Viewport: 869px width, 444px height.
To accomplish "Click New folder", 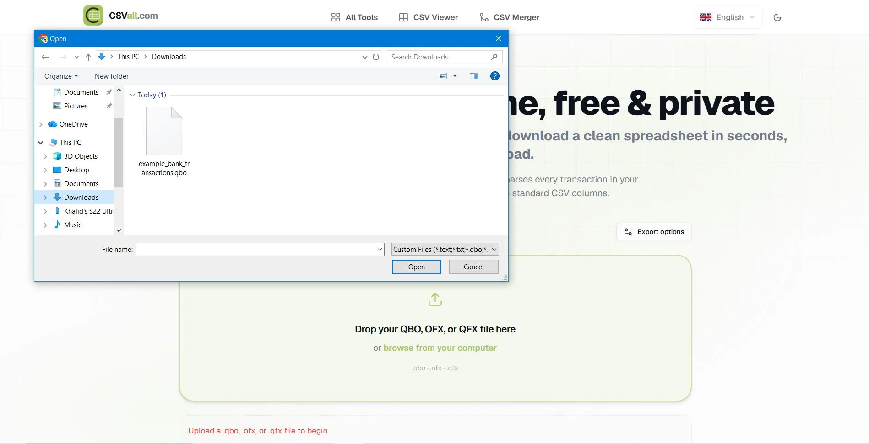I will 112,76.
